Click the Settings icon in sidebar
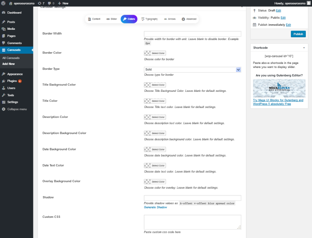Screen dimensions: 312x238 pos(4,102)
